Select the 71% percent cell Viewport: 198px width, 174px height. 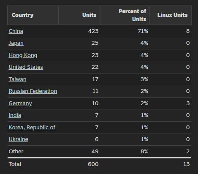point(143,31)
